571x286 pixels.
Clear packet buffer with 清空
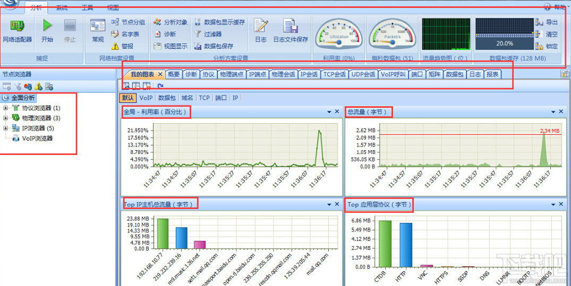pos(546,34)
